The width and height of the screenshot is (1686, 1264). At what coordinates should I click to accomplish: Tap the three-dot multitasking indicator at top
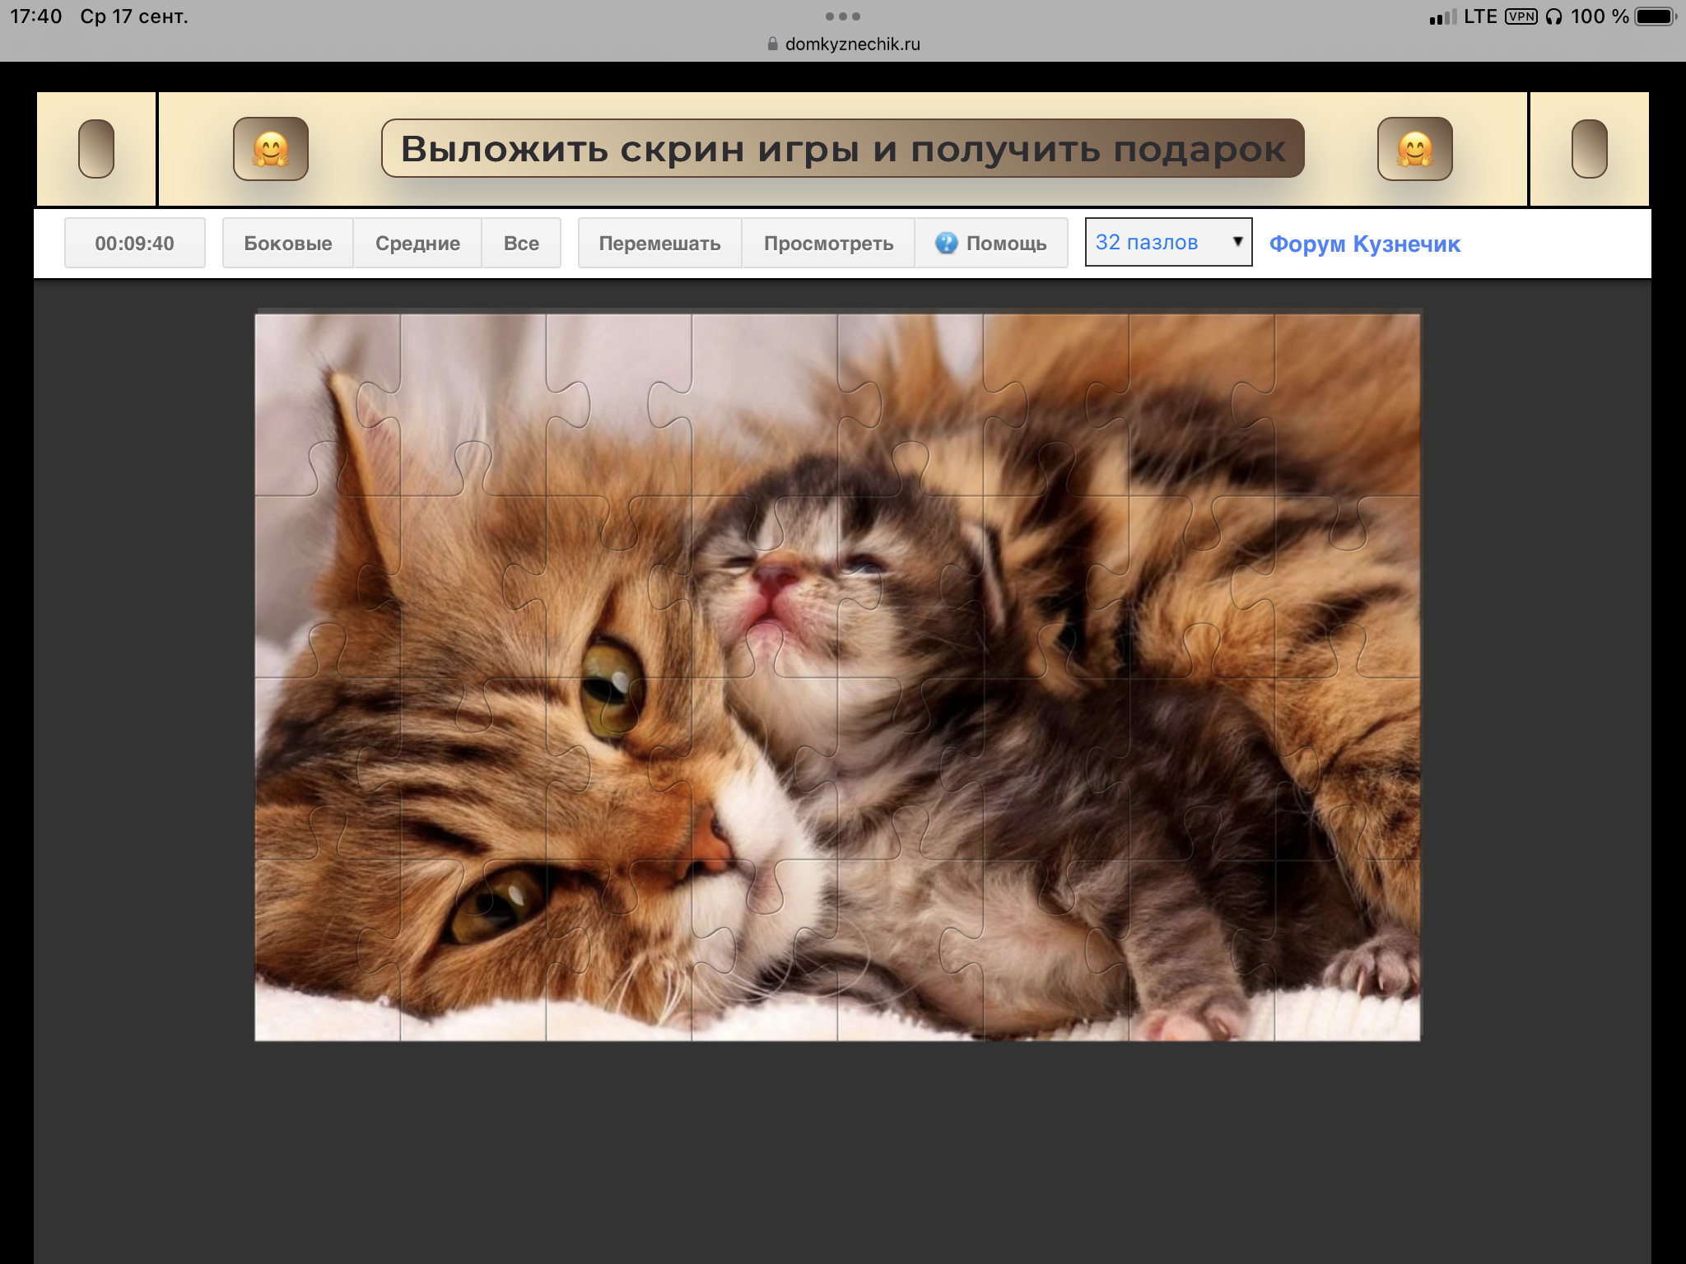(x=842, y=16)
